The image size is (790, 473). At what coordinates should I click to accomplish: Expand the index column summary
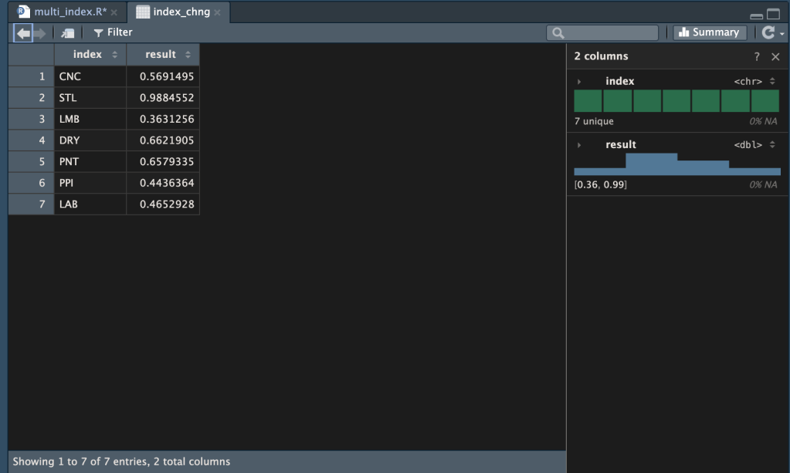(579, 82)
